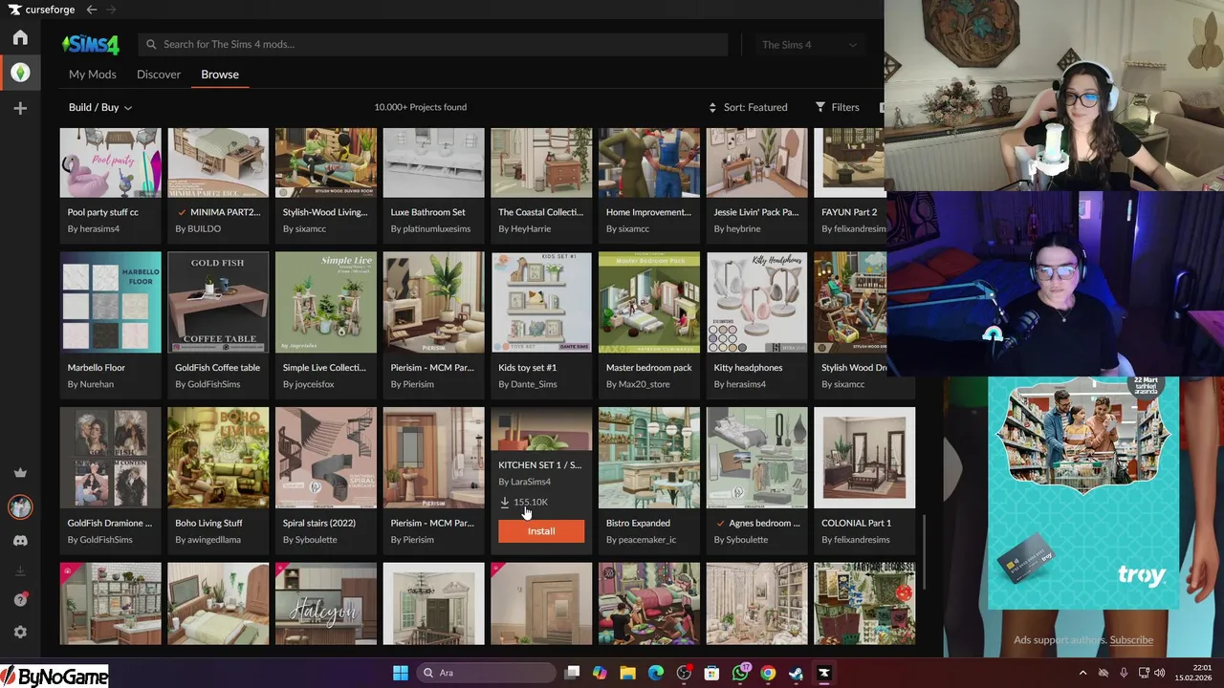Add a new game with the plus icon
1224x688 pixels.
pyautogui.click(x=20, y=109)
